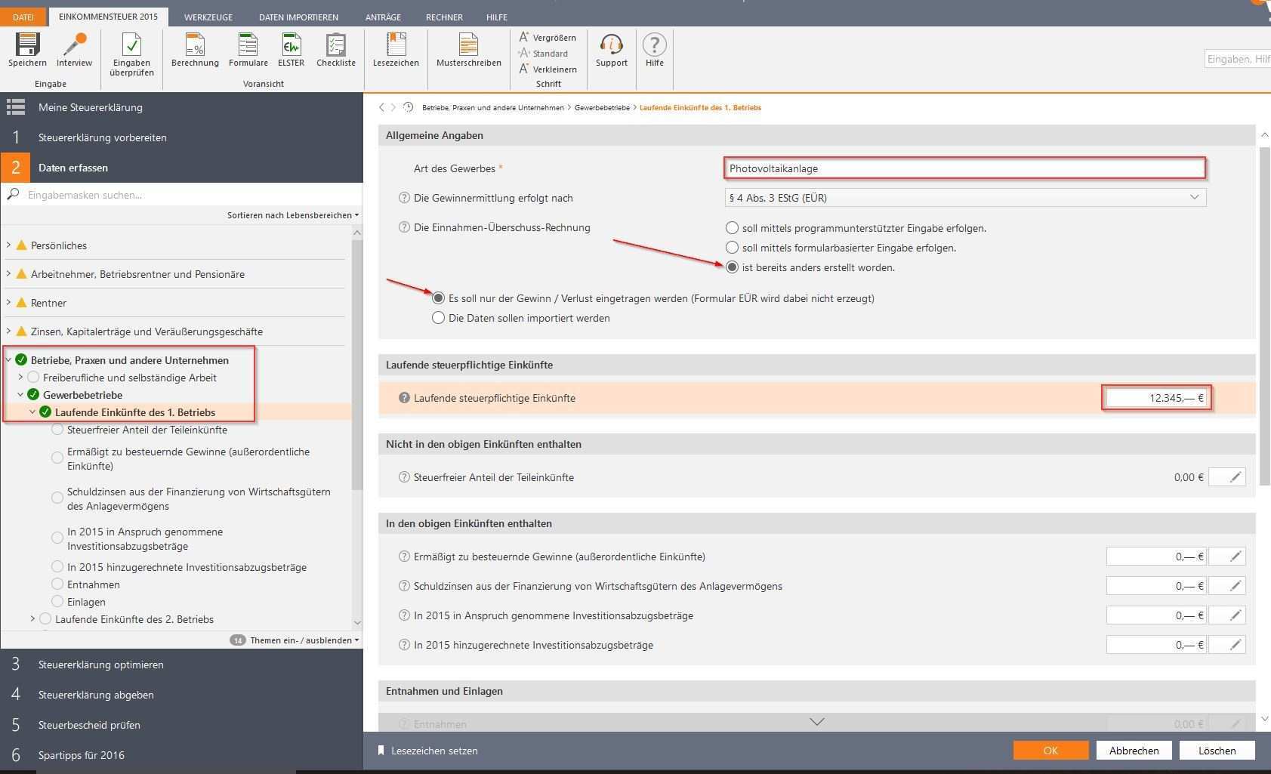1271x774 pixels.
Task: Select 'soll mittels programmunterstützter Eingabe erfolgen' option
Action: pos(732,228)
